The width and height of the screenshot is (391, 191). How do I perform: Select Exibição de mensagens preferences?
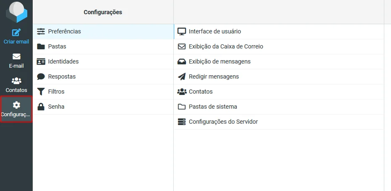(279, 61)
